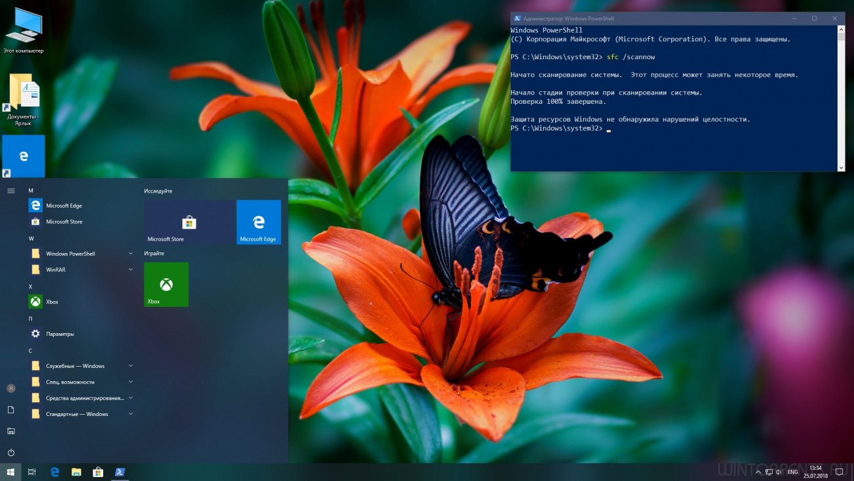This screenshot has height=481, width=854.
Task: Open the Документы - Ярлык desktop shortcut
Action: point(24,100)
